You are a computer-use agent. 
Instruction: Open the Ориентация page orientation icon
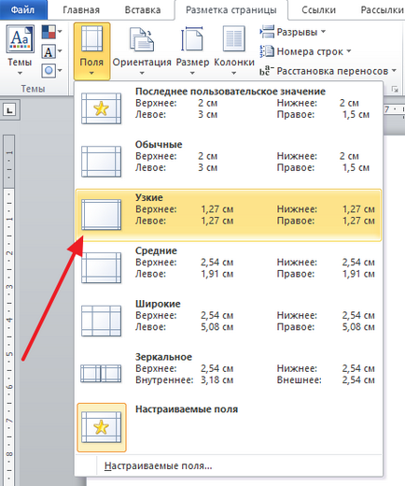(x=142, y=39)
